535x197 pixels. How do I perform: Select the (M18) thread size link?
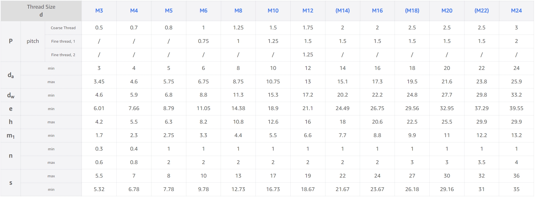coord(412,11)
